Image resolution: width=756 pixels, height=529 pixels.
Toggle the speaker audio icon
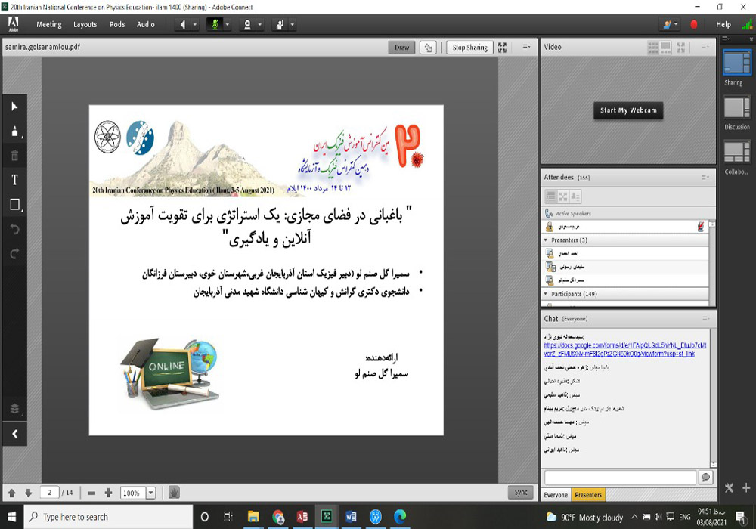[183, 24]
